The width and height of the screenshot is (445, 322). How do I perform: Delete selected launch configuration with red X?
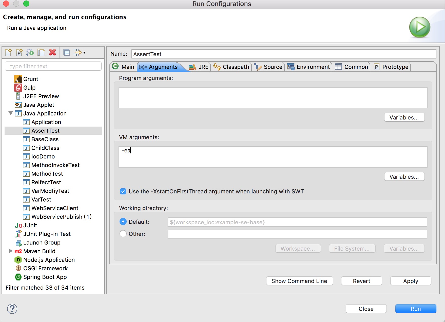coord(52,52)
